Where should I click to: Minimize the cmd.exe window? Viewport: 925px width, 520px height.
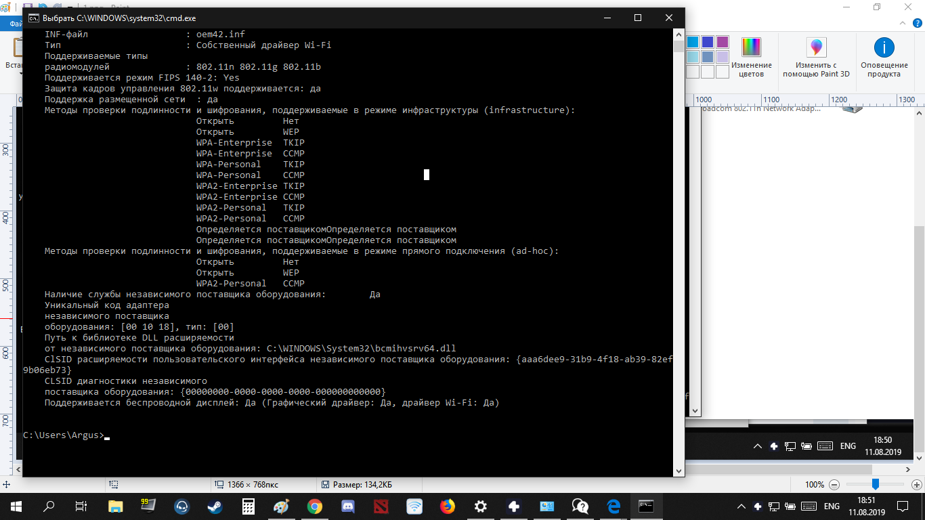[607, 18]
